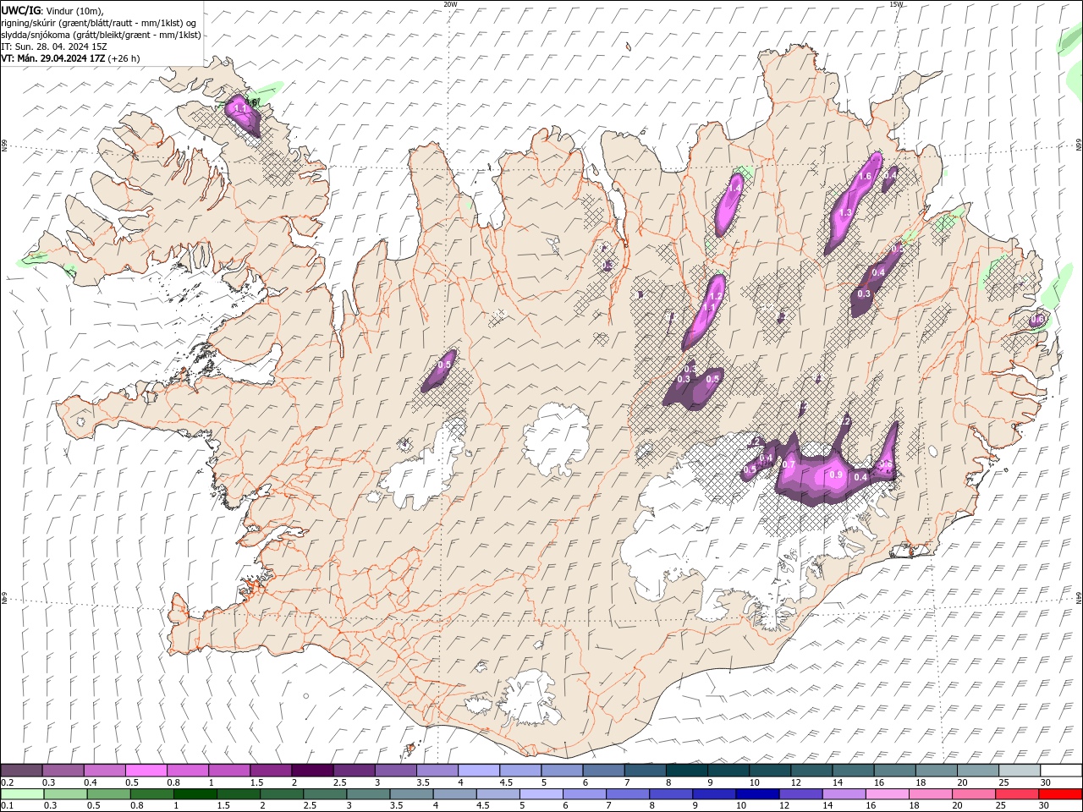Image resolution: width=1083 pixels, height=812 pixels.
Task: Select the bright red 30+ rain legend swatch
Action: (x=1060, y=794)
